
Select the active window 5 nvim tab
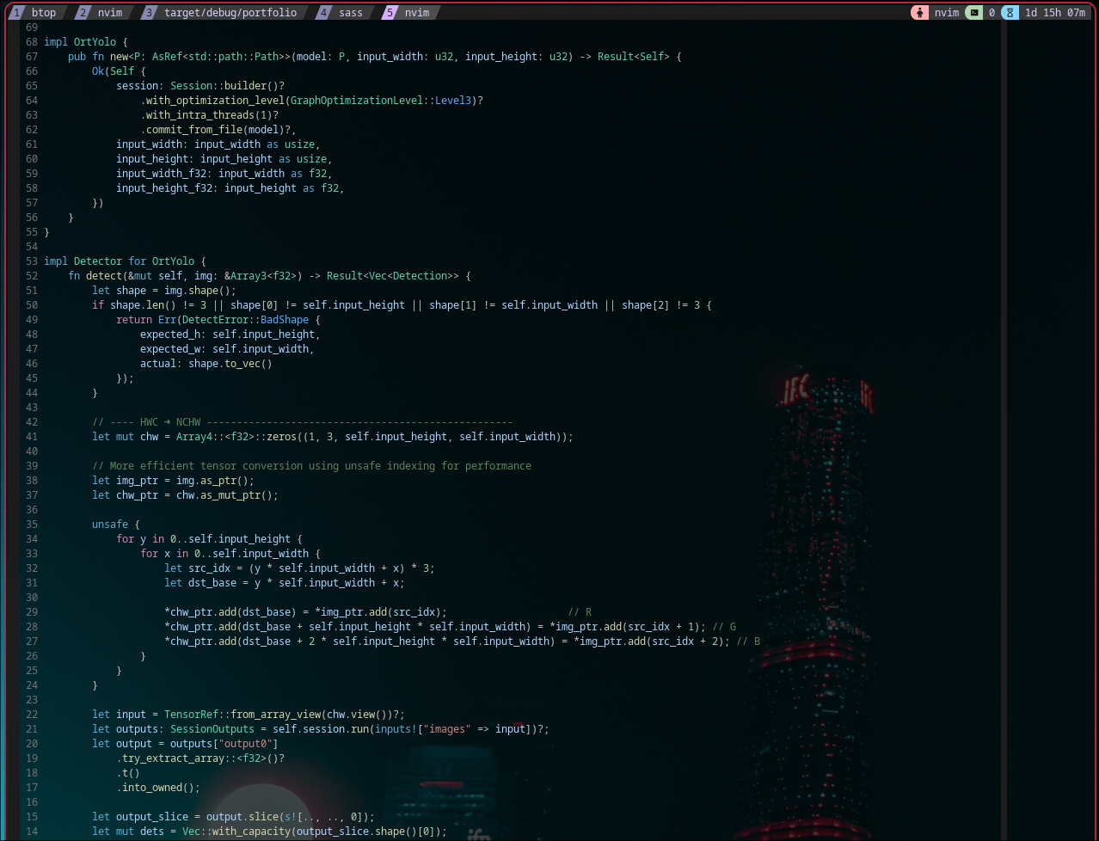pos(409,13)
